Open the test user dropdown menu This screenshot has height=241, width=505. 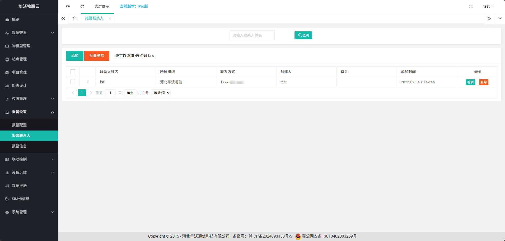tap(488, 6)
